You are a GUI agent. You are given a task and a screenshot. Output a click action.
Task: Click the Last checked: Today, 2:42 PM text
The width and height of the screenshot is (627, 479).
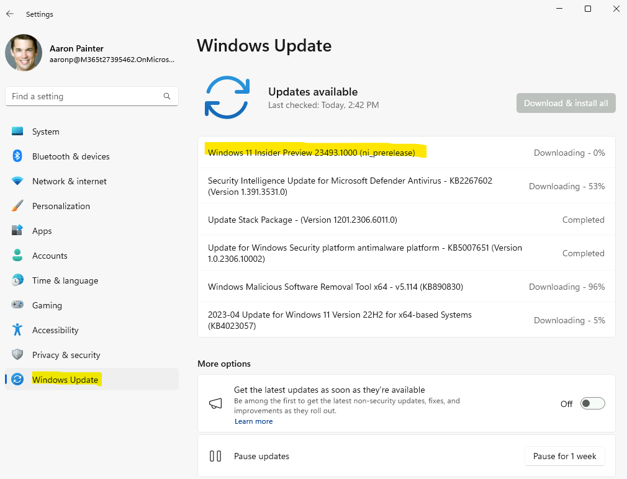(323, 105)
